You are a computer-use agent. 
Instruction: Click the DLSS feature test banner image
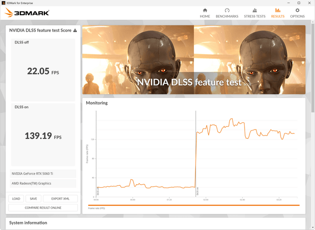[194, 60]
